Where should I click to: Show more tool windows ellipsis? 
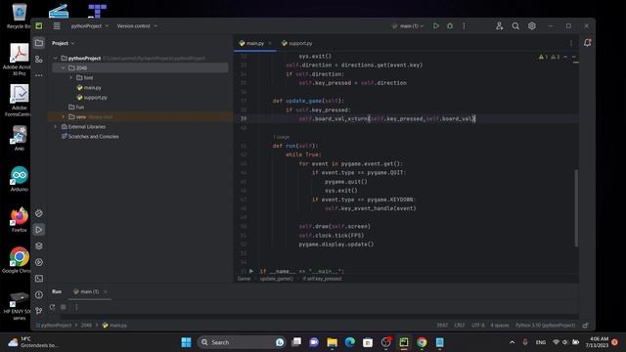click(x=39, y=75)
